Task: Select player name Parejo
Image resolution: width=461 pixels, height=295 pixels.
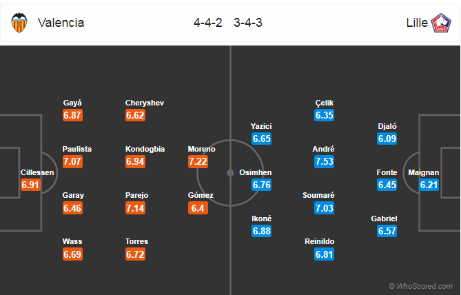Action: (136, 195)
